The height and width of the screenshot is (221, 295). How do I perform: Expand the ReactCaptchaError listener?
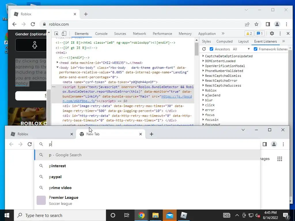pos(203,81)
